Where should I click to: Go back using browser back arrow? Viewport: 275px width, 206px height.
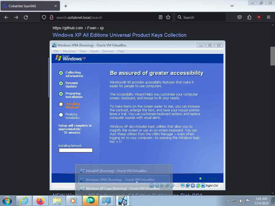coord(6,17)
